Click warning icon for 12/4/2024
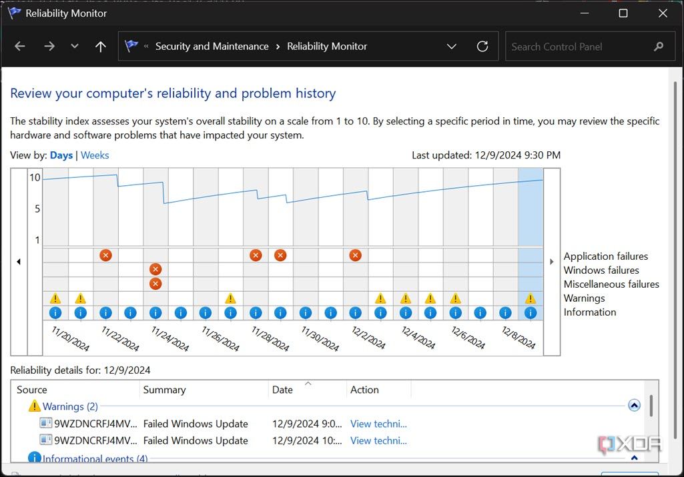This screenshot has height=477, width=684. coord(405,298)
